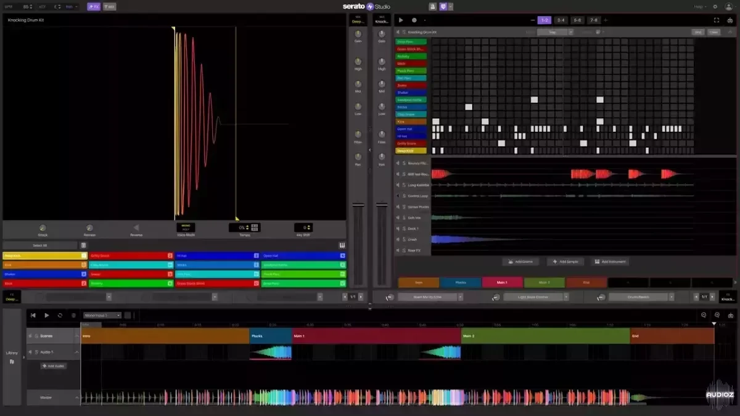Click the Reverse arrow icon in sample editor
The image size is (740, 416).
click(136, 227)
